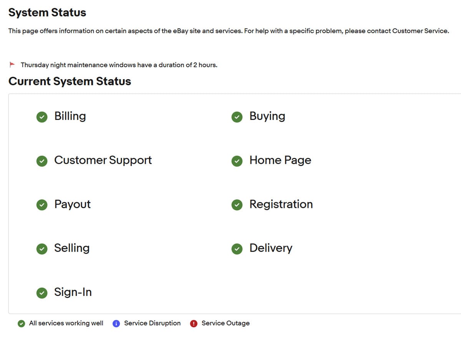Image resolution: width=461 pixels, height=337 pixels.
Task: Click the red Service Outage legend icon
Action: tap(194, 324)
